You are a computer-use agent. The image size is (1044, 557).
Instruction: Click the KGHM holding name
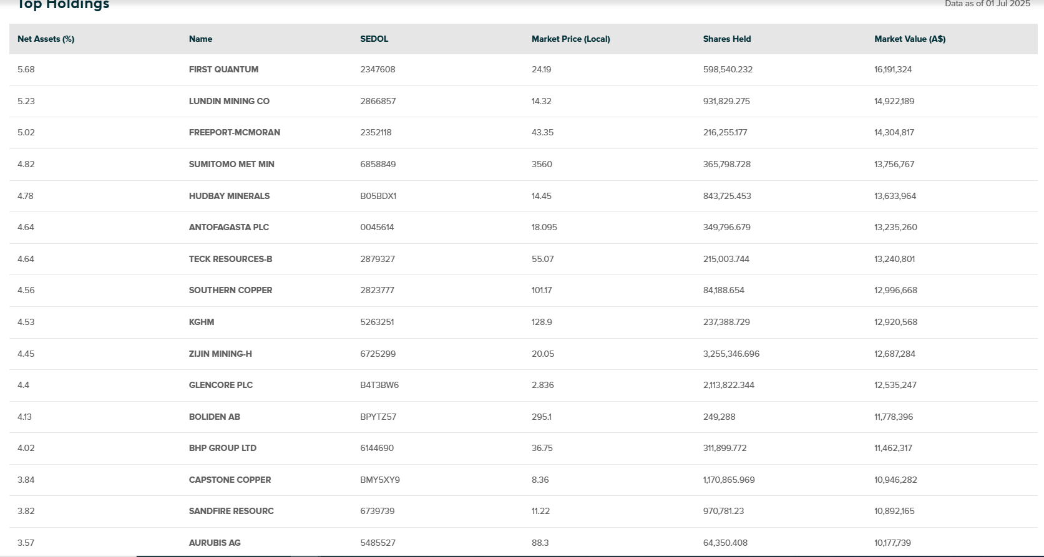point(201,322)
